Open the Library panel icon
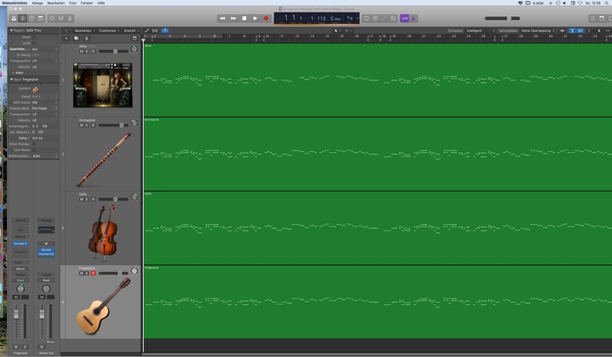Viewport: 612px width, 357px height. pos(14,19)
